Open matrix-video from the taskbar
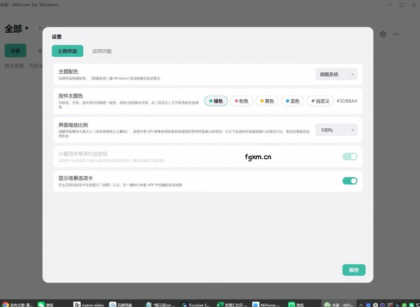 89,305
